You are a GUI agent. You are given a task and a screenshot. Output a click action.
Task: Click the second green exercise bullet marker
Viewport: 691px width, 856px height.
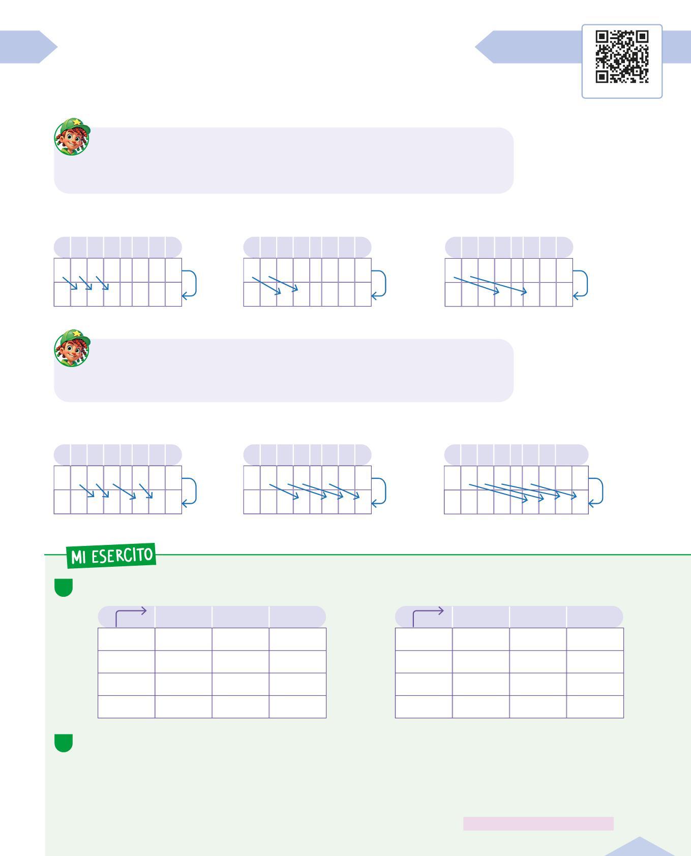tap(64, 743)
